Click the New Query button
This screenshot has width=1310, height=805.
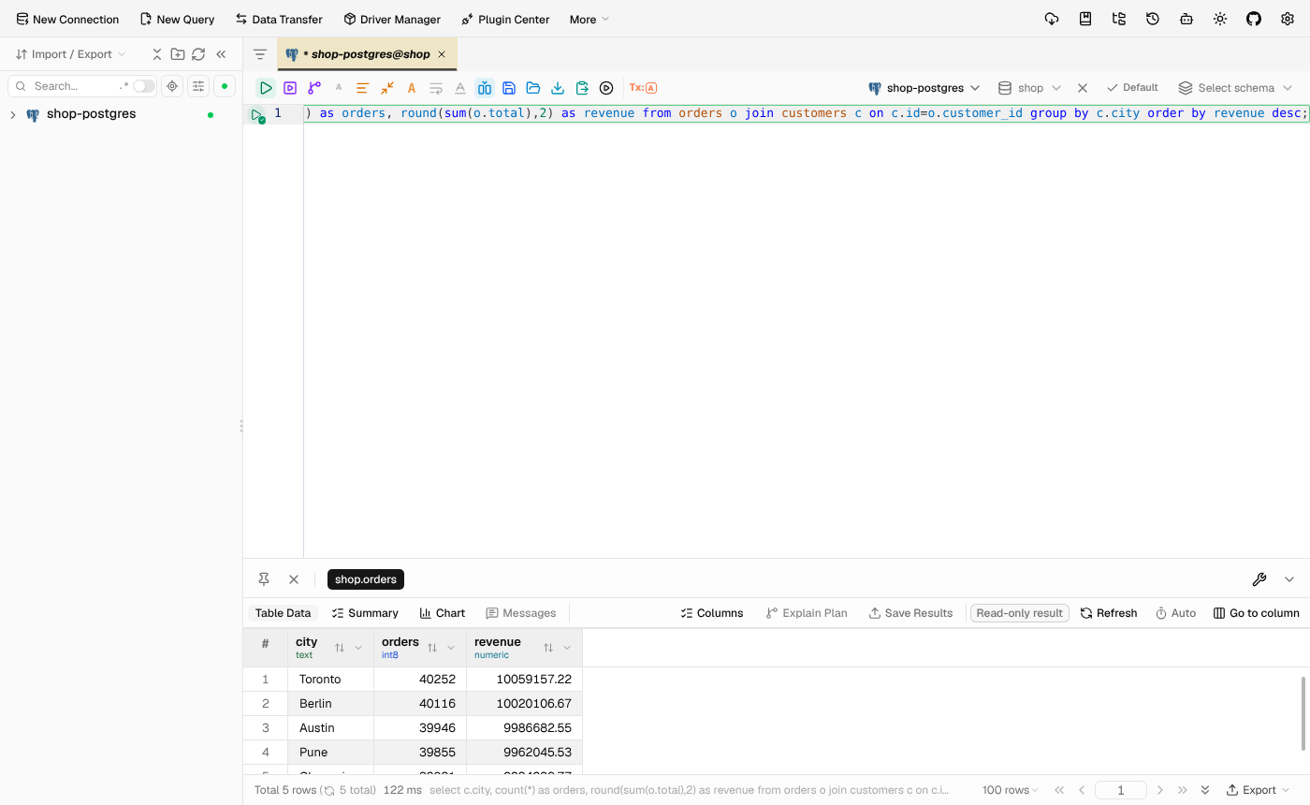[x=177, y=19]
